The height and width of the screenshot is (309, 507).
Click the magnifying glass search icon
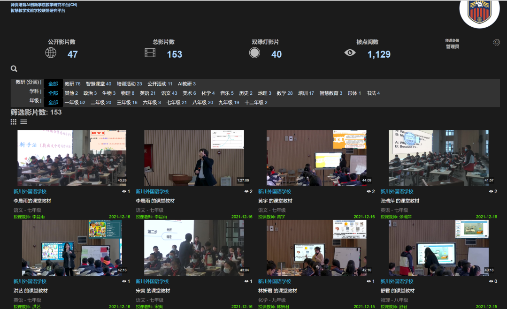(x=14, y=69)
